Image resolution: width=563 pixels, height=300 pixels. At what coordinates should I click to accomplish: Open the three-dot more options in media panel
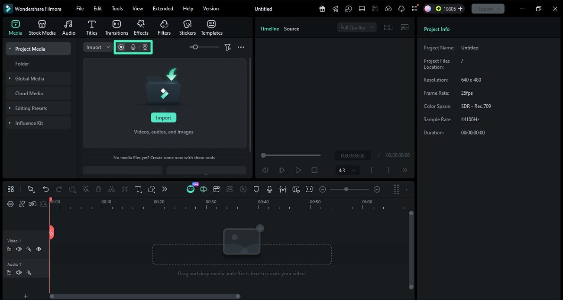(x=241, y=47)
